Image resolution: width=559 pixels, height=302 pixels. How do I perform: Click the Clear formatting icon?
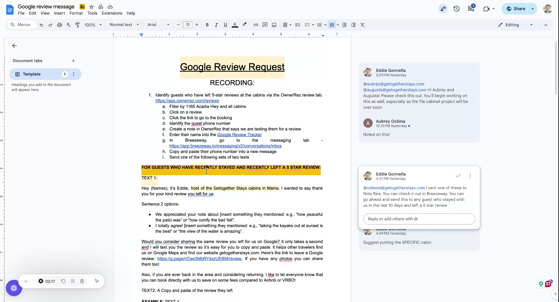pyautogui.click(x=362, y=25)
